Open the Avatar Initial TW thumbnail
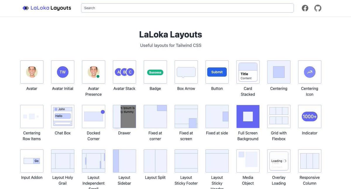This screenshot has height=189, width=351. click(x=63, y=72)
